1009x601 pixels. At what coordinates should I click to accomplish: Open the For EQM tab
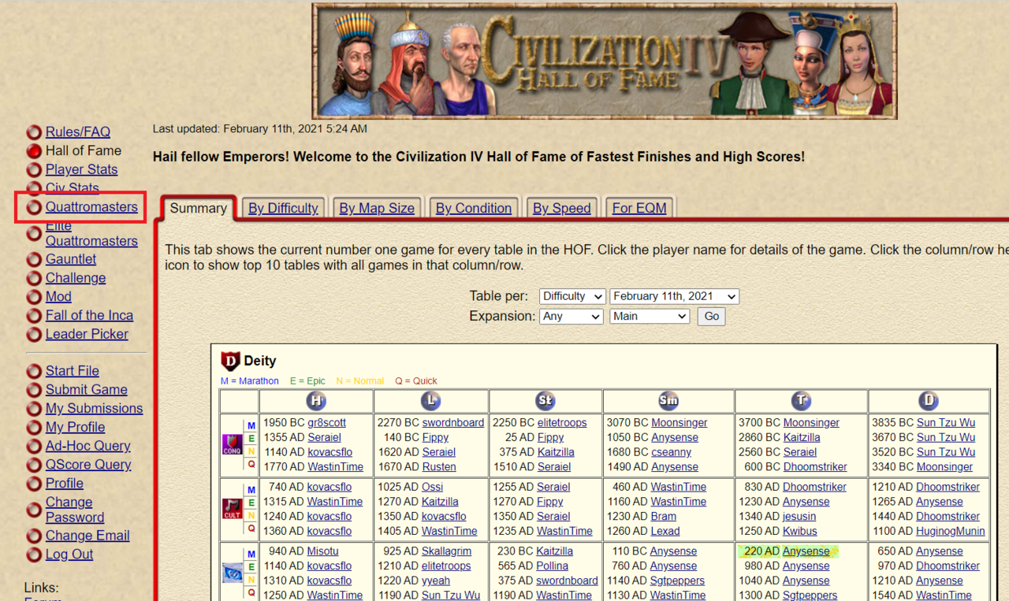tap(639, 208)
